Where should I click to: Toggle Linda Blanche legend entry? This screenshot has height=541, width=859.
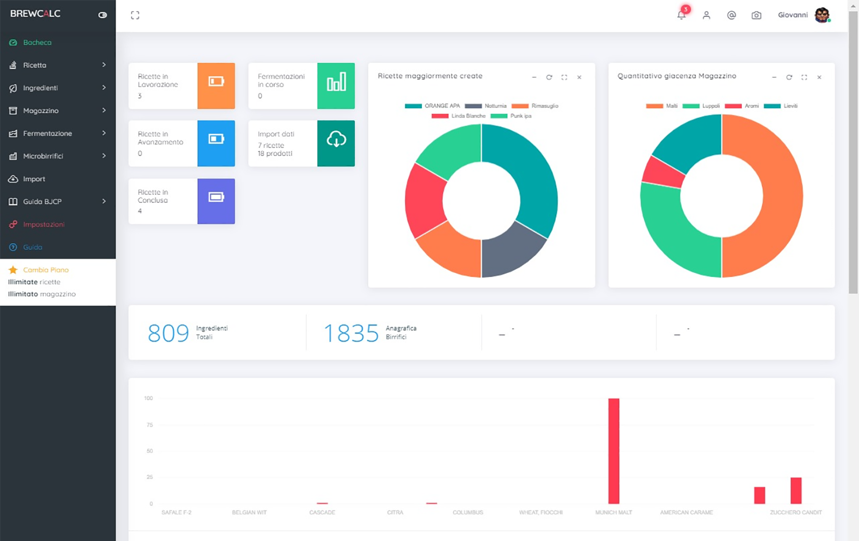pos(459,116)
